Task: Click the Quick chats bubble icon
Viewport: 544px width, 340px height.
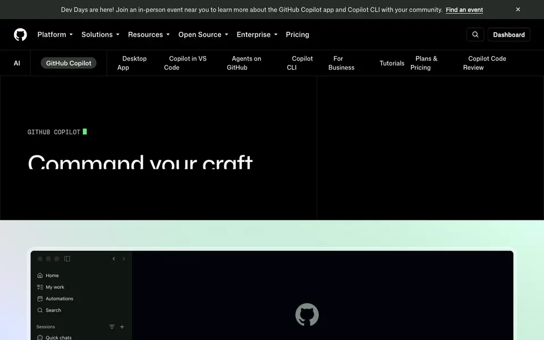Action: 40,337
